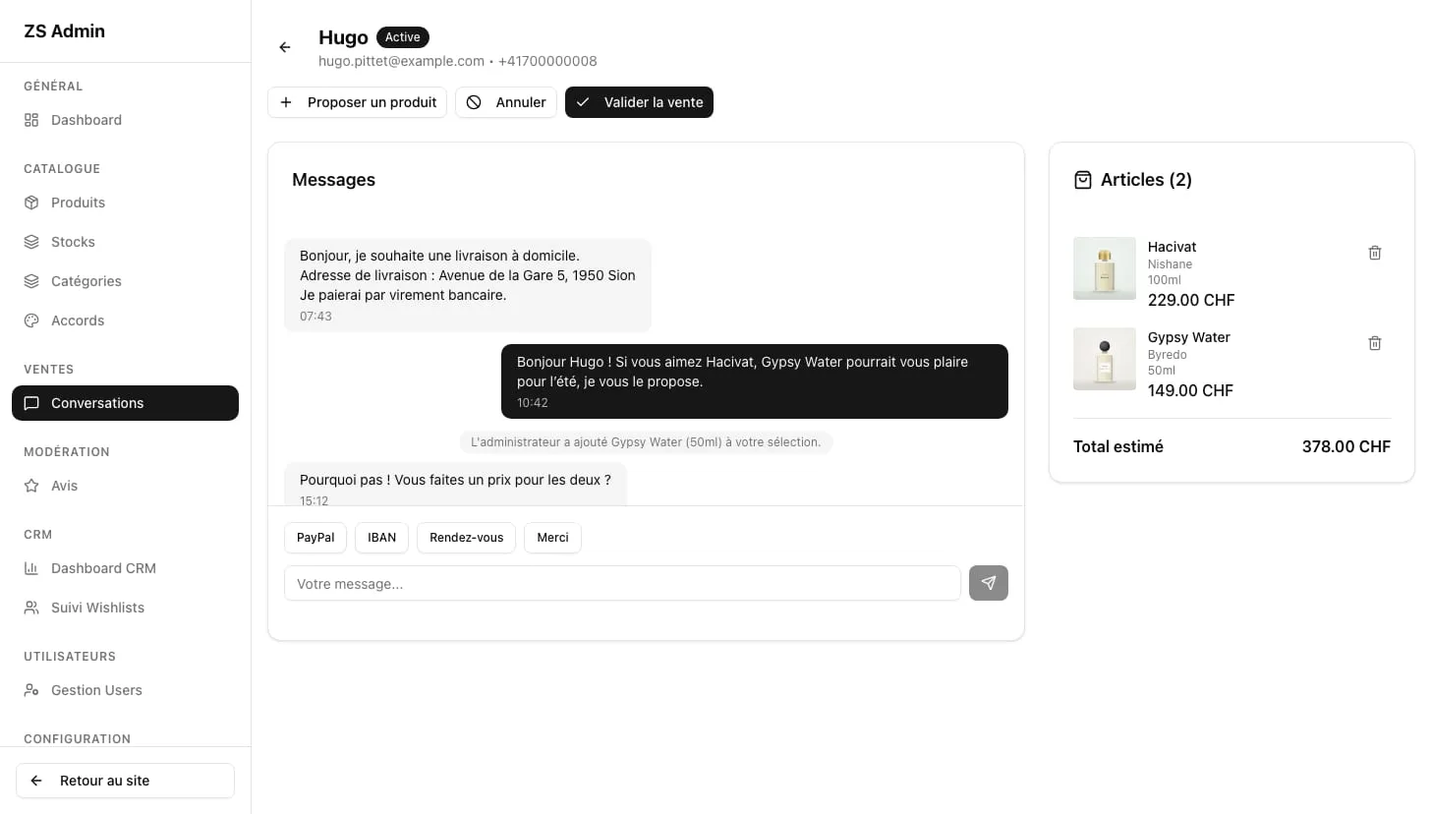Remove Gypsy Water using its trash icon
Viewport: 1431px width, 814px height.
pos(1375,343)
